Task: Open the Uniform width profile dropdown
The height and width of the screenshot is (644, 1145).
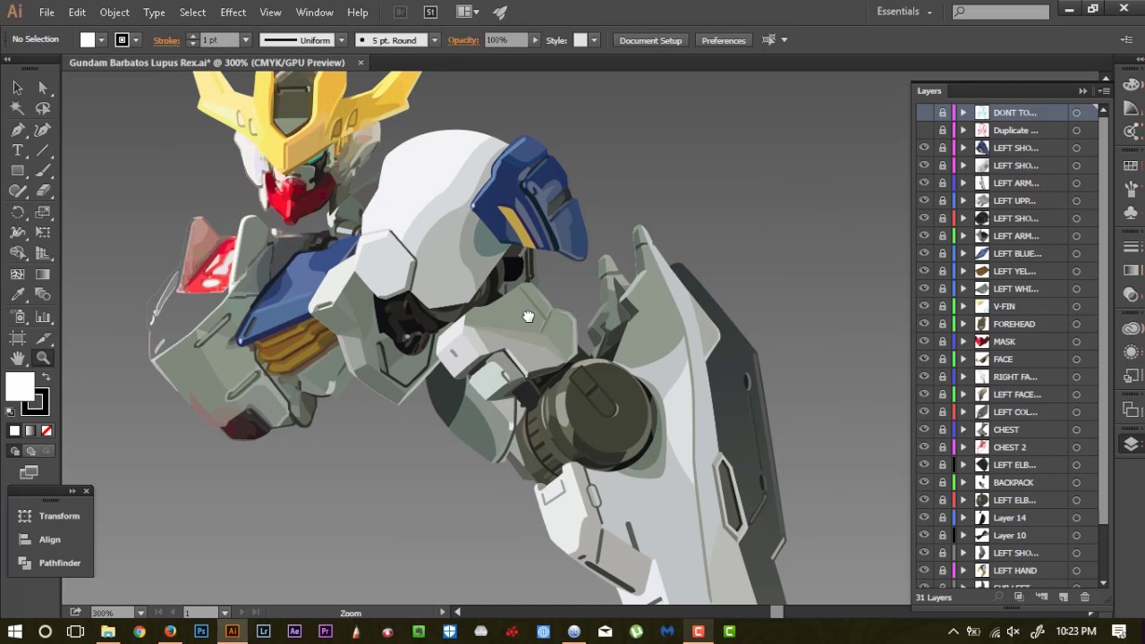Action: point(341,40)
